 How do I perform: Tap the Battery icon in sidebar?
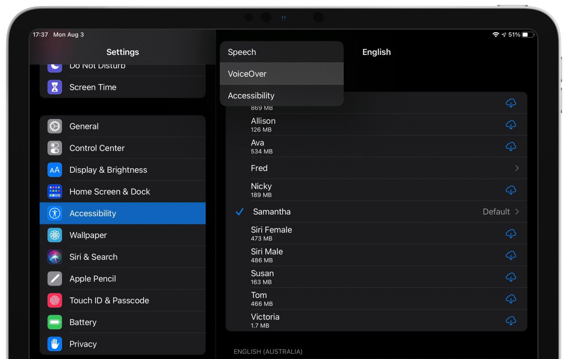click(54, 322)
